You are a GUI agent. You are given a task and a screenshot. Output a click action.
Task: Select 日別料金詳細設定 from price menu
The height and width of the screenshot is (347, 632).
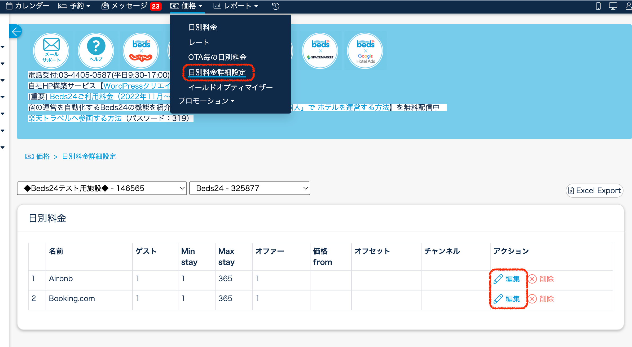click(x=217, y=72)
